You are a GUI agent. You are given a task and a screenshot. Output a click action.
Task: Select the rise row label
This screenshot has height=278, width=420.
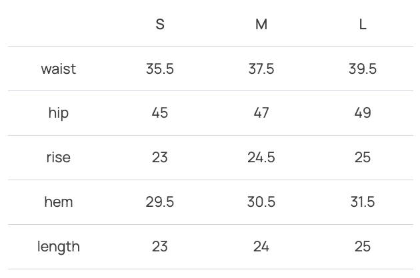point(59,158)
